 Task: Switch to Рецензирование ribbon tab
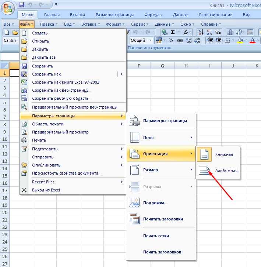point(215,15)
